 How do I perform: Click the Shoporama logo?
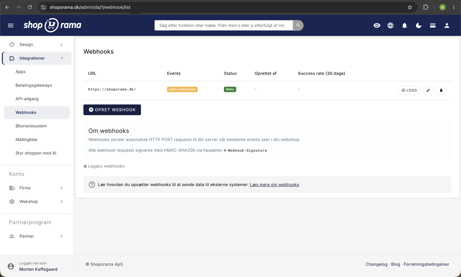52,25
